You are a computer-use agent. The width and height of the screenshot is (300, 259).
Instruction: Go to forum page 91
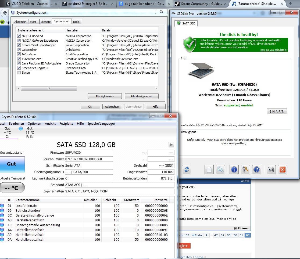[241, 235]
